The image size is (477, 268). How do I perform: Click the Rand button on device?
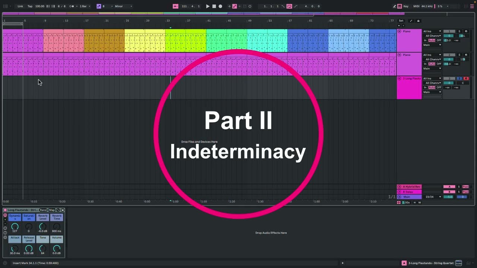click(43, 210)
